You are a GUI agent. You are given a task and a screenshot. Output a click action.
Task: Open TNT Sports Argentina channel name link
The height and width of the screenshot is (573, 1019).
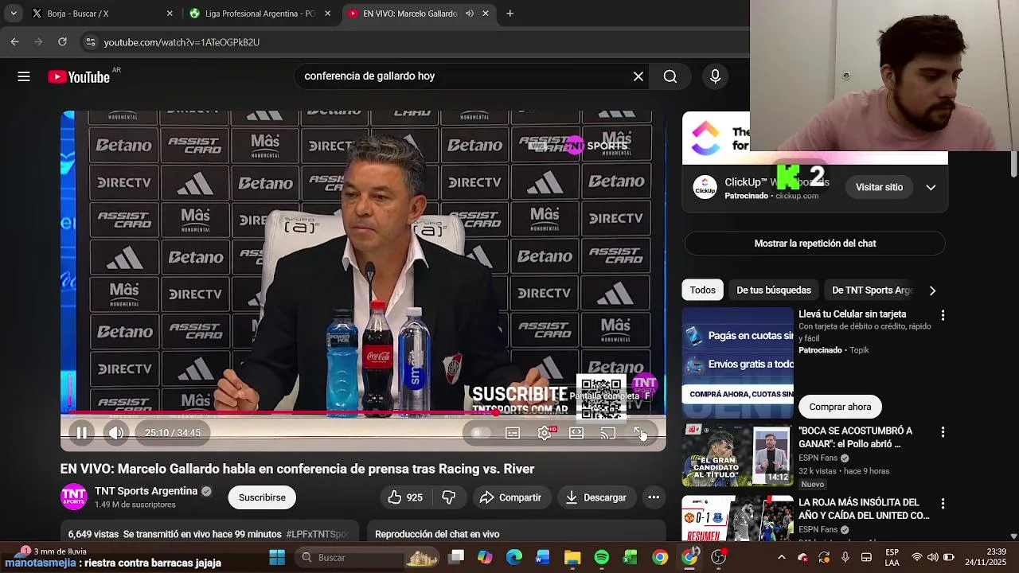tap(146, 491)
